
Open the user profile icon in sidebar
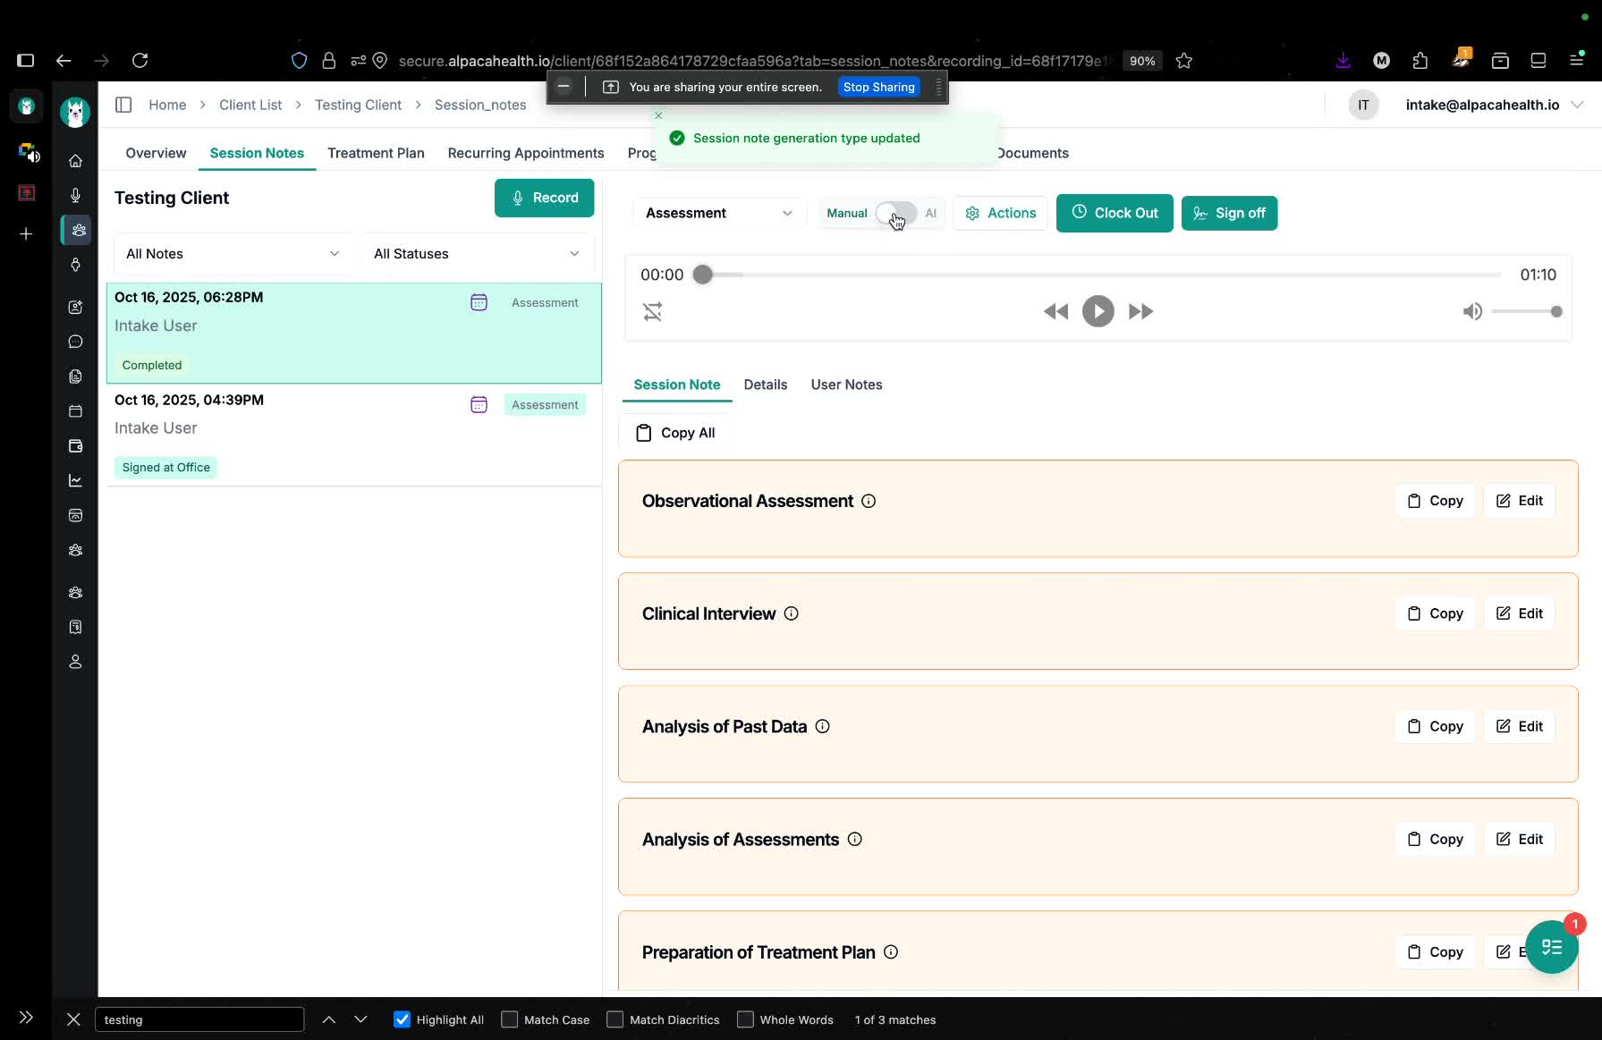tap(75, 662)
